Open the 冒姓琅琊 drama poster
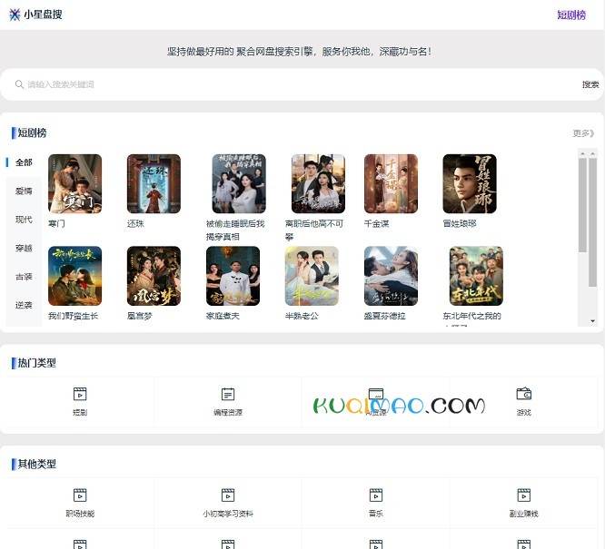Screen dimensions: 605x549 [470, 184]
